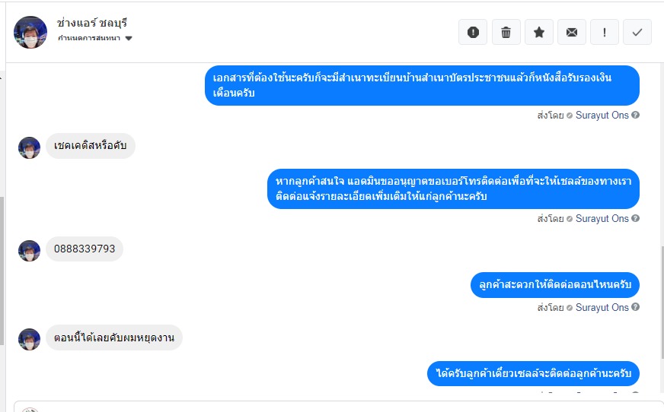Click the ลูกค้าสะดวกให้ติดต่อตอนไหนครับ message bubble

coord(554,285)
